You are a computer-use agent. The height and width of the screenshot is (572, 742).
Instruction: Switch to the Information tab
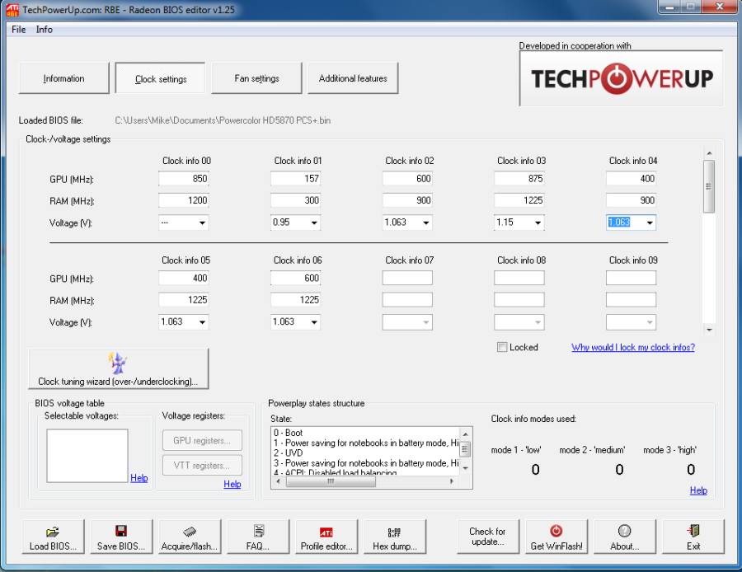coord(63,78)
